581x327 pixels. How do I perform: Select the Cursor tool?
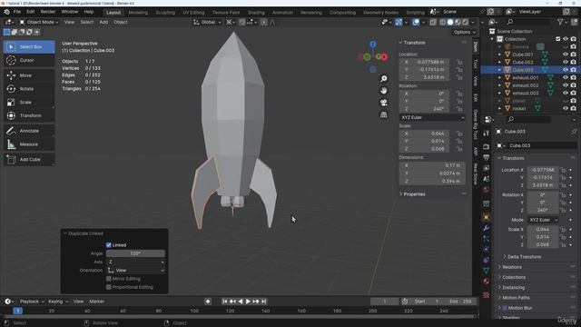point(29,60)
